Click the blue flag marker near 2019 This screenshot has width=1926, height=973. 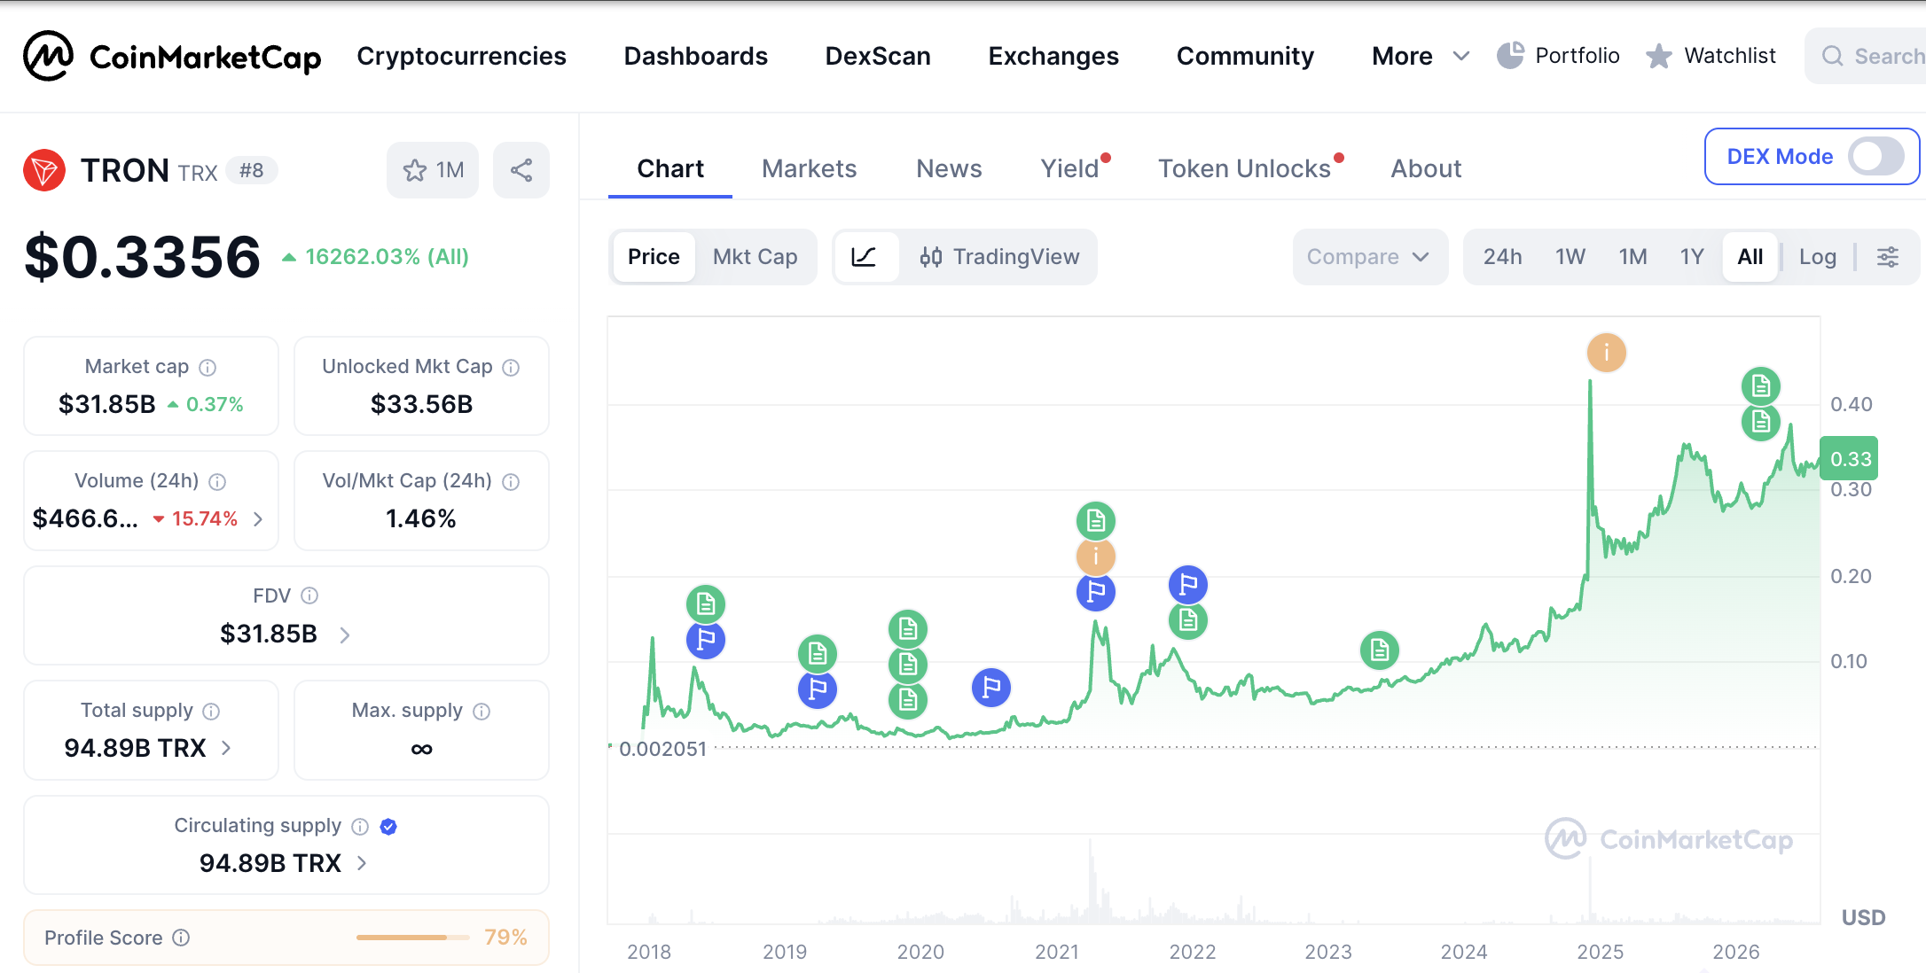[x=818, y=689]
